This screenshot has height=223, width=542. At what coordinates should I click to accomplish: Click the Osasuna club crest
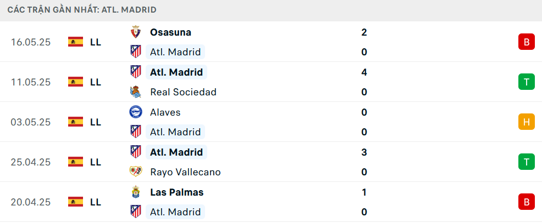[x=135, y=32]
